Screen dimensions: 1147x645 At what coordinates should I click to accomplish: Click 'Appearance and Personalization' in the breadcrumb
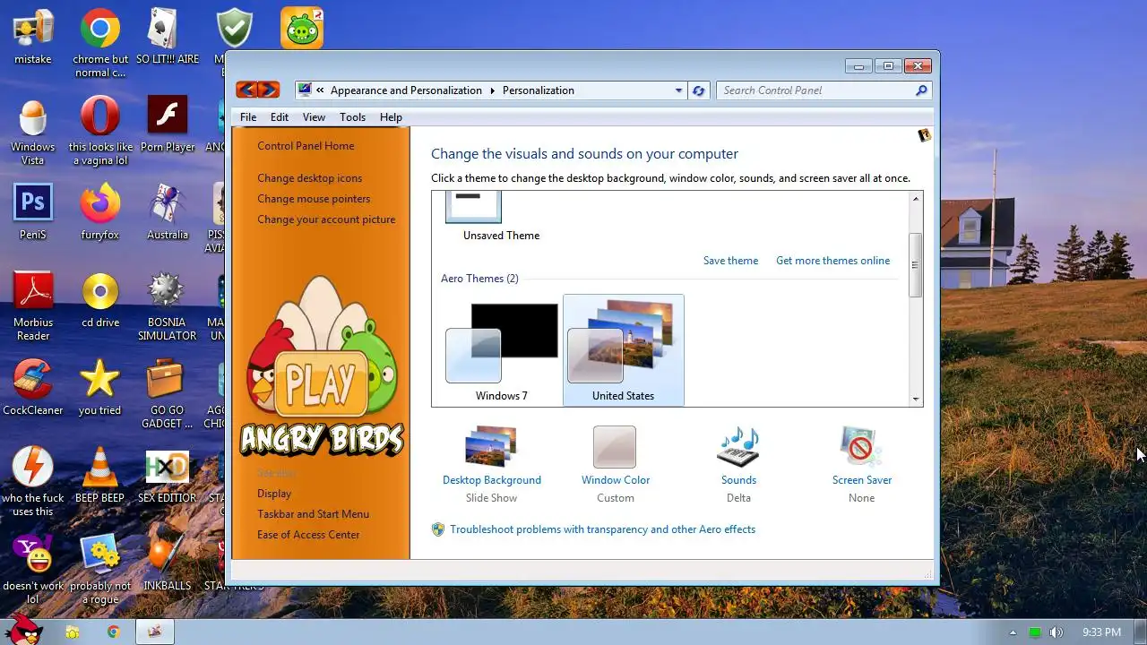coord(406,90)
